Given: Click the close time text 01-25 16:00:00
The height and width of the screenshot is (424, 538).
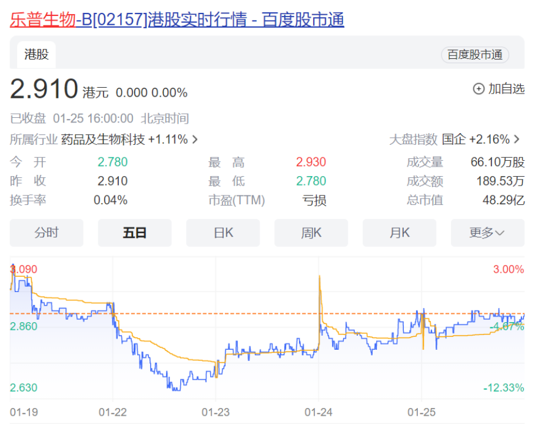Looking at the screenshot, I should pos(93,119).
